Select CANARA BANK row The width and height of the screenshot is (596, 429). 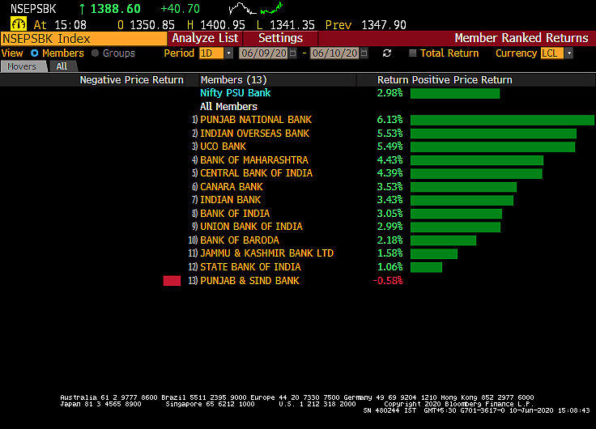click(x=231, y=186)
